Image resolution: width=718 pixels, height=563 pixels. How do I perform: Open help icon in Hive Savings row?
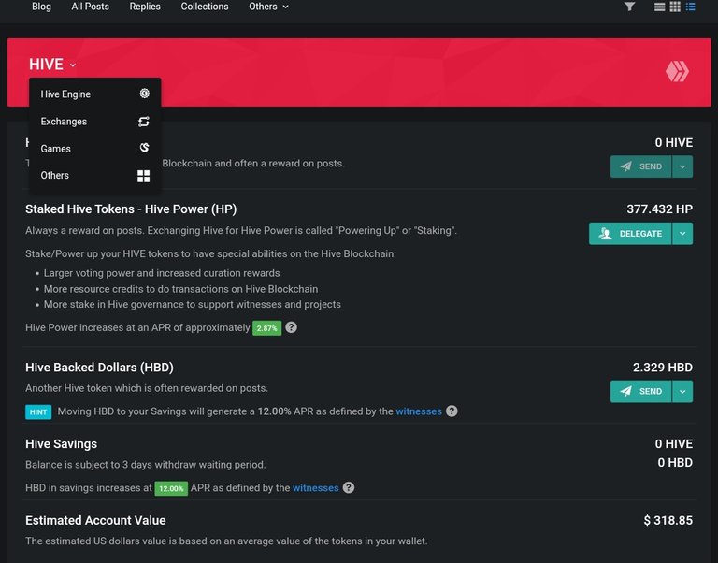[349, 487]
